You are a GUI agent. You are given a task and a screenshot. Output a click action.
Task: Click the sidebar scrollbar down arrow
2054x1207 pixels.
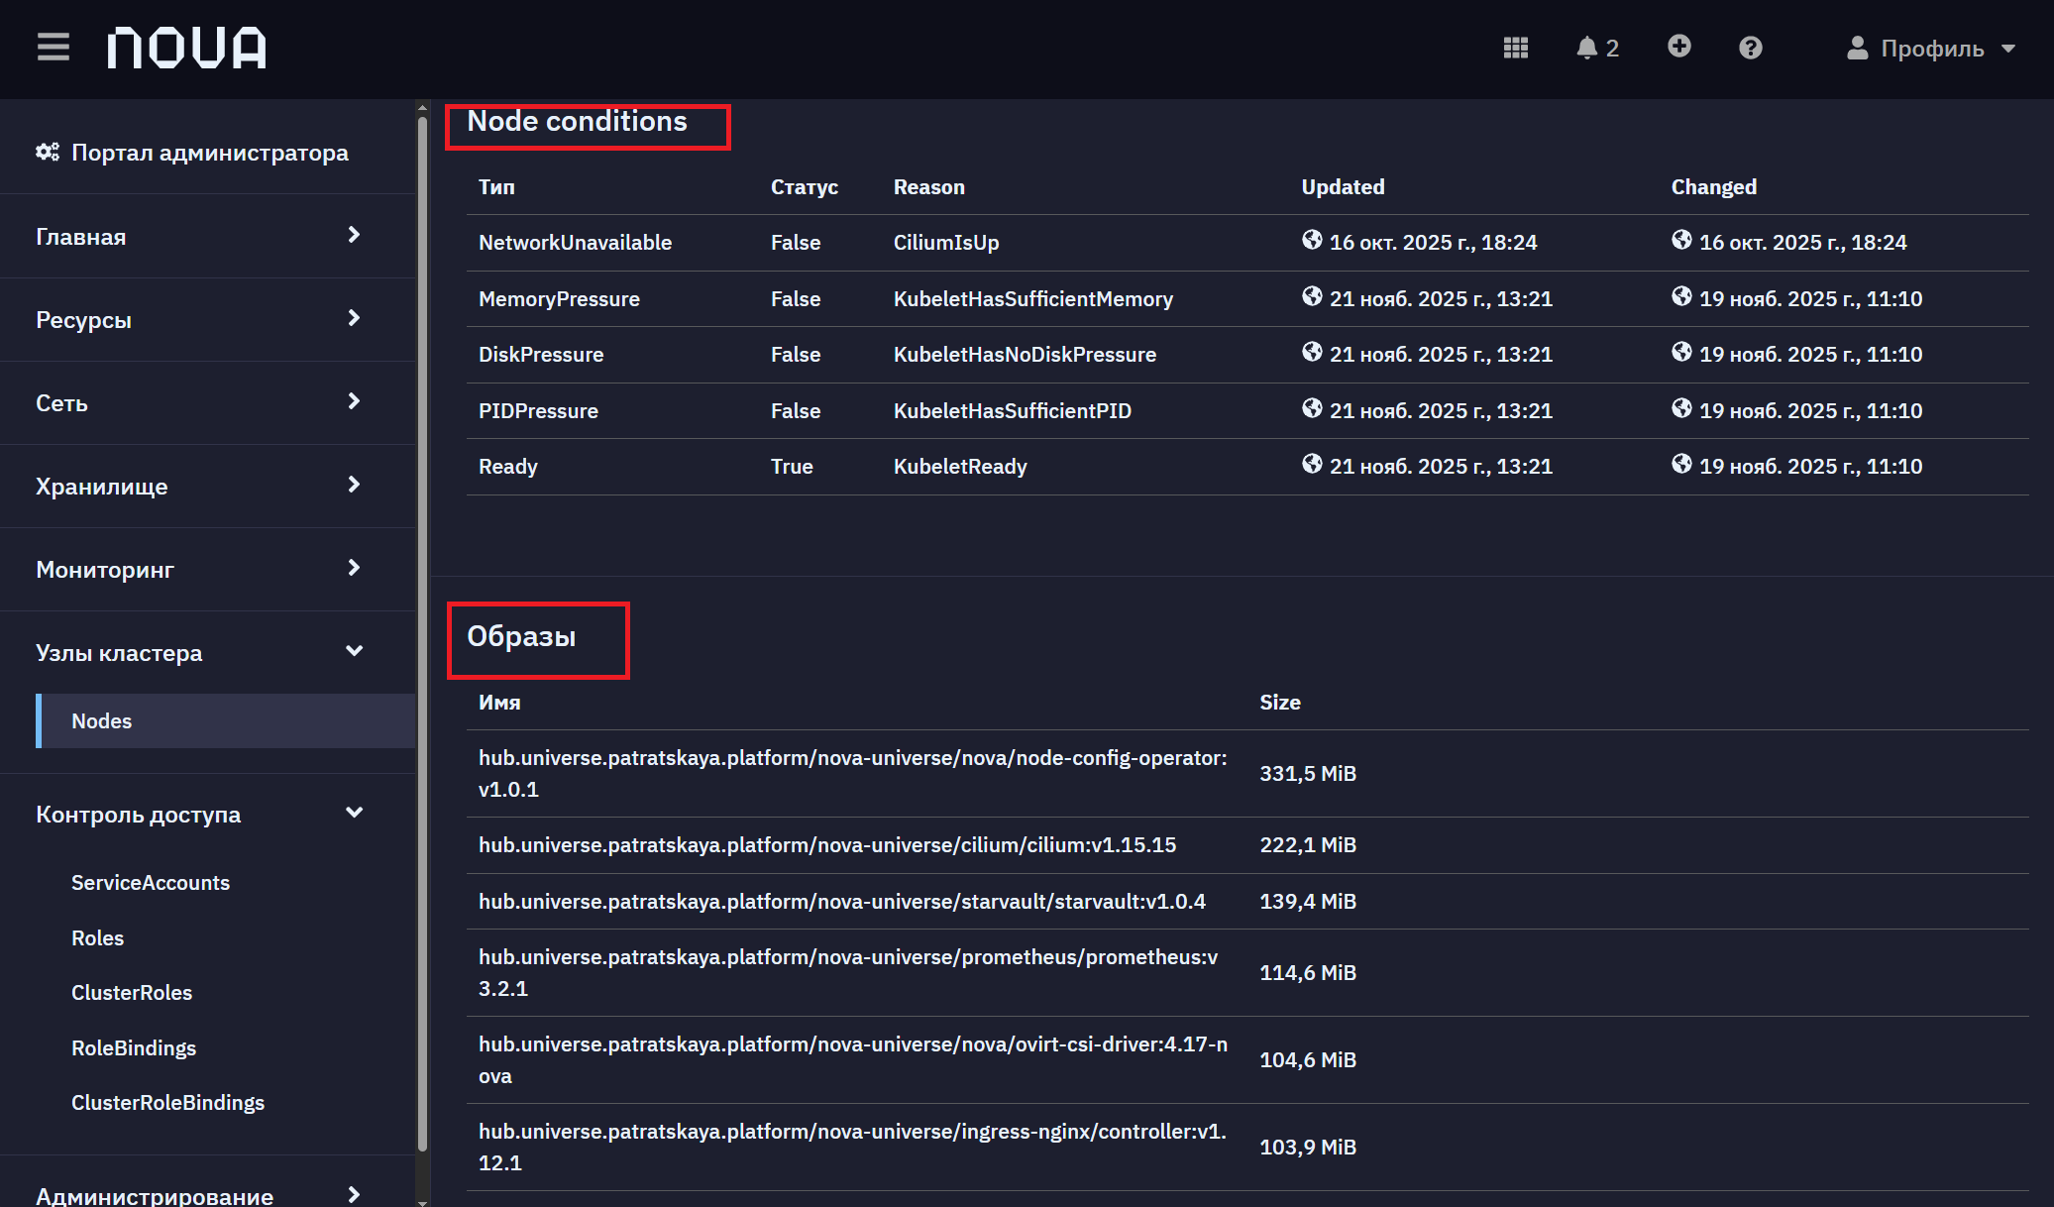tap(422, 1202)
